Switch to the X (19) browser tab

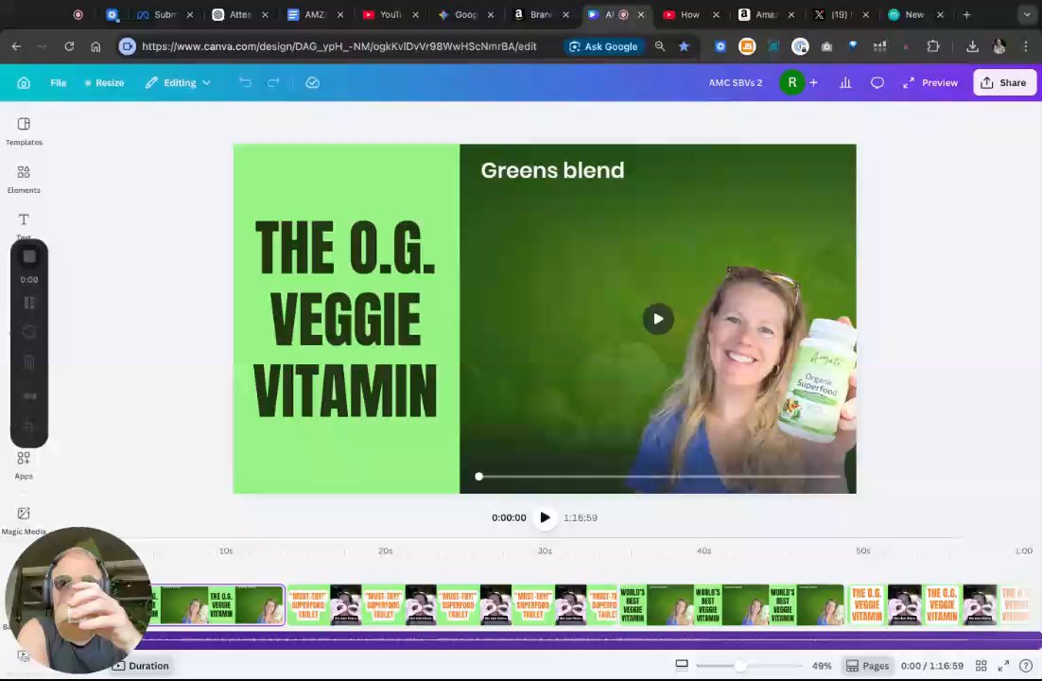click(842, 14)
